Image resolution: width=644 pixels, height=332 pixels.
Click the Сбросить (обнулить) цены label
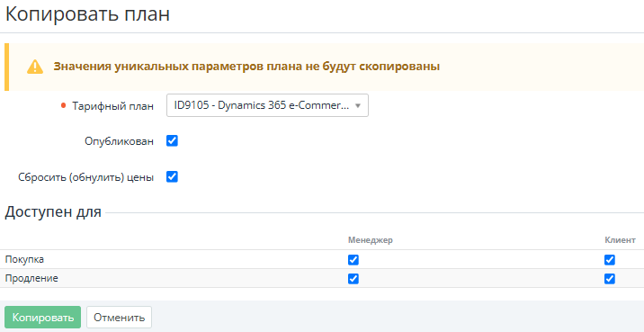[x=85, y=177]
